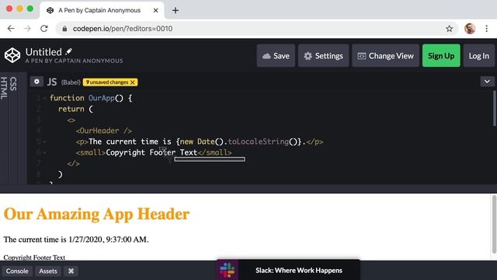
Task: Open the Assets panel
Action: (48, 271)
